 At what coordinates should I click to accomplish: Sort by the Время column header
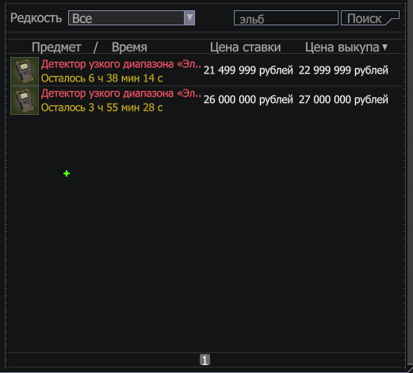tap(129, 48)
